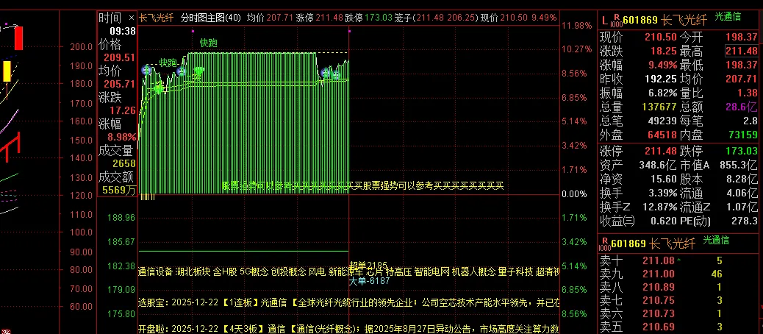This screenshot has height=334, width=763.
Task: Click the 0.00% baseline label on percent axis
Action: tap(574, 193)
